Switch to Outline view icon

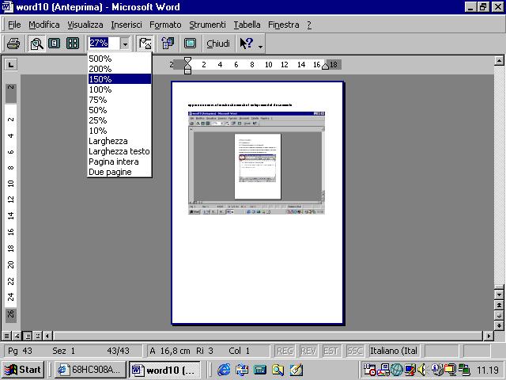click(x=38, y=336)
